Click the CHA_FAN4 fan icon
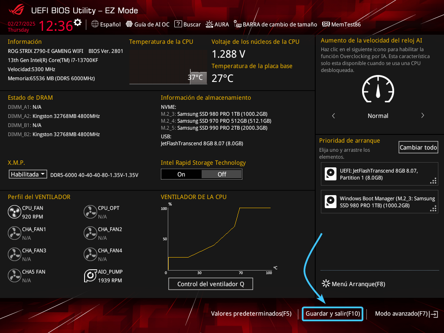This screenshot has width=444, height=333. [x=90, y=255]
